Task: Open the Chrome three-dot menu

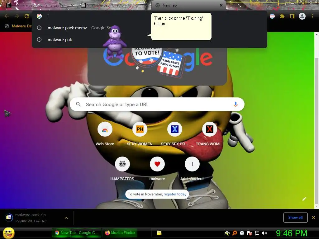Action: [312, 16]
